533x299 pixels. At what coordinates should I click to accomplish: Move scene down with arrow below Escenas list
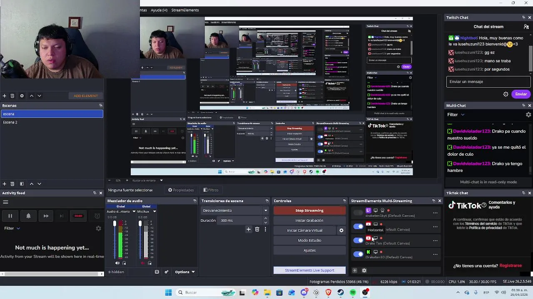click(39, 184)
